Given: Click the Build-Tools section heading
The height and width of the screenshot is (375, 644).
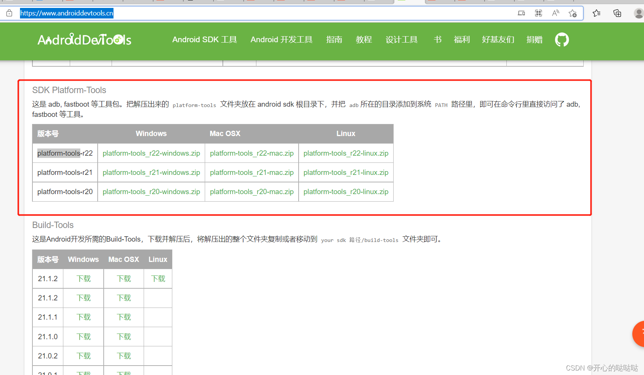Looking at the screenshot, I should pyautogui.click(x=53, y=225).
